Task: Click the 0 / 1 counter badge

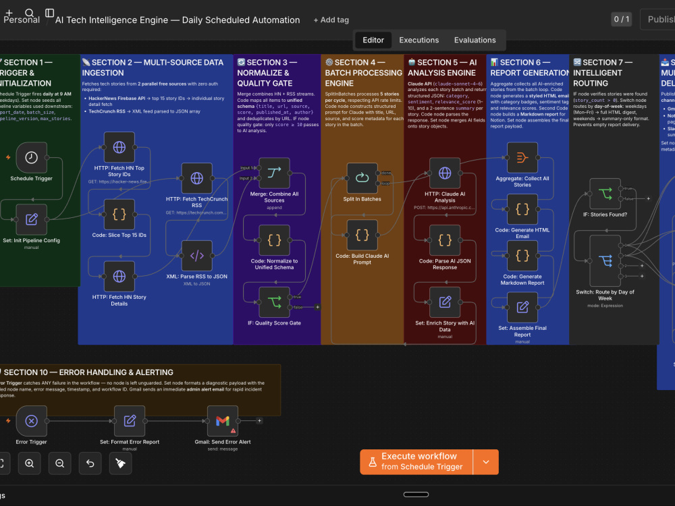Action: point(621,20)
